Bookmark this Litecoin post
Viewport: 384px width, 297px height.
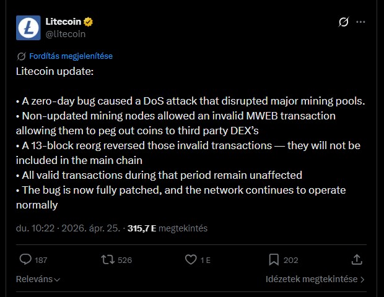pos(274,259)
